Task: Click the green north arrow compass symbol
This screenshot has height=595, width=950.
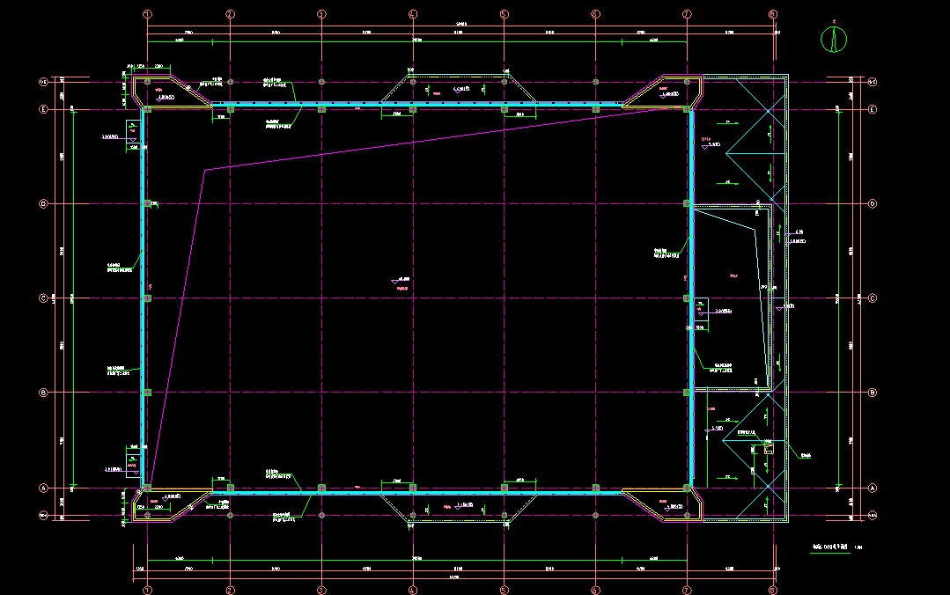Action: pos(832,39)
